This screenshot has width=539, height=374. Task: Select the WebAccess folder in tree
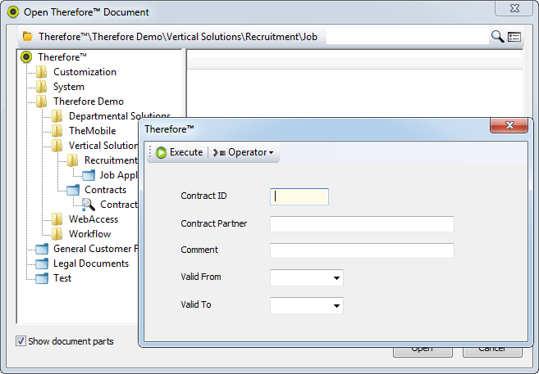click(x=93, y=219)
